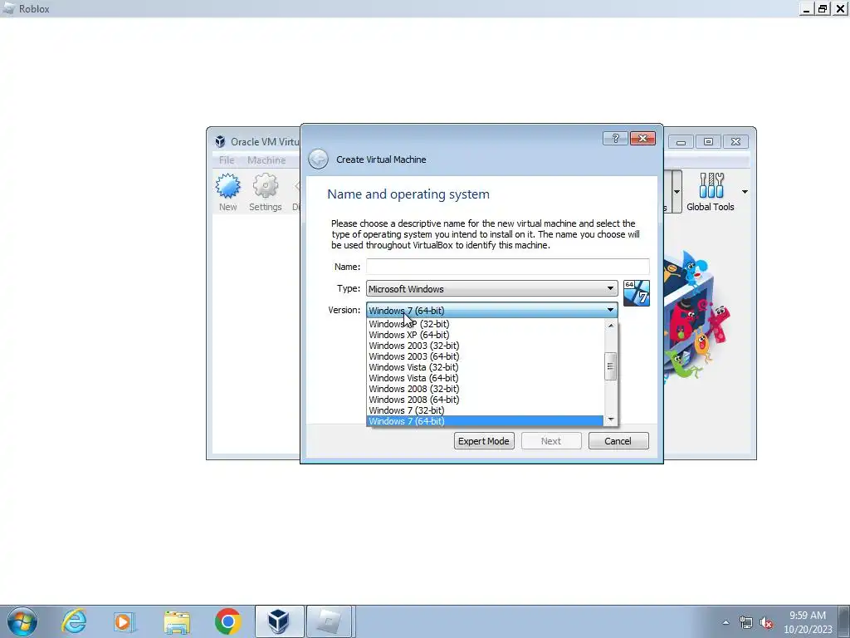The image size is (850, 638).
Task: Click the Windows 7 64-bit OS icon
Action: 637,293
